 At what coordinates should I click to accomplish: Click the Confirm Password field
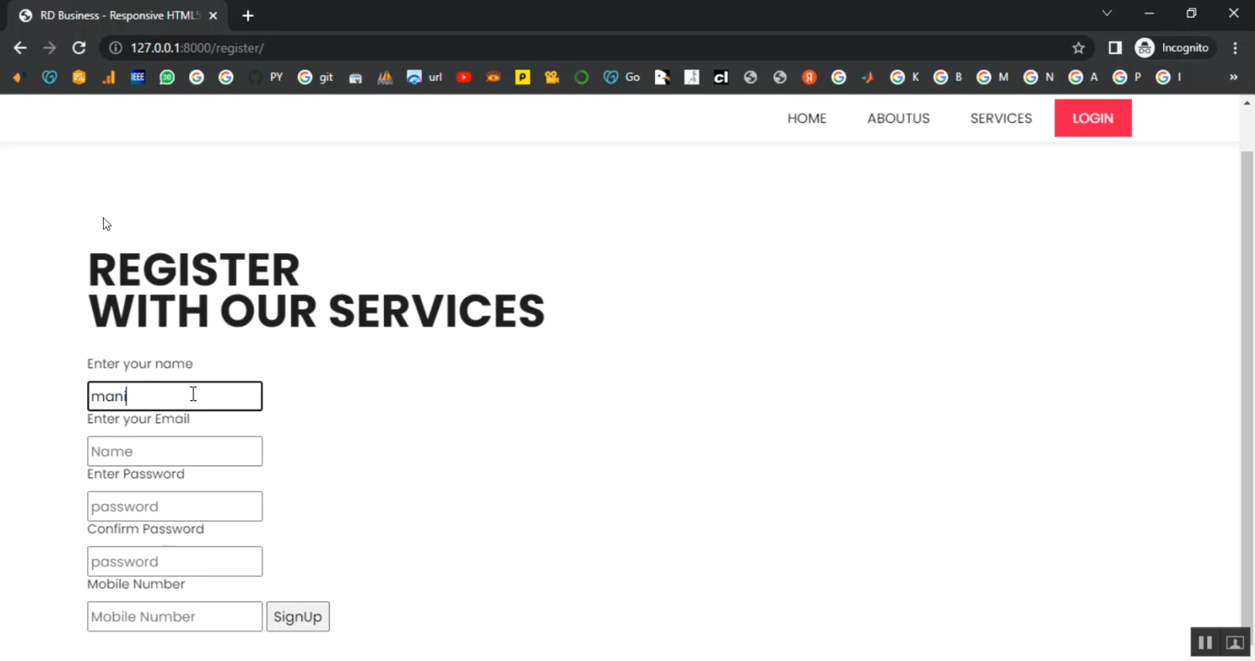tap(175, 562)
